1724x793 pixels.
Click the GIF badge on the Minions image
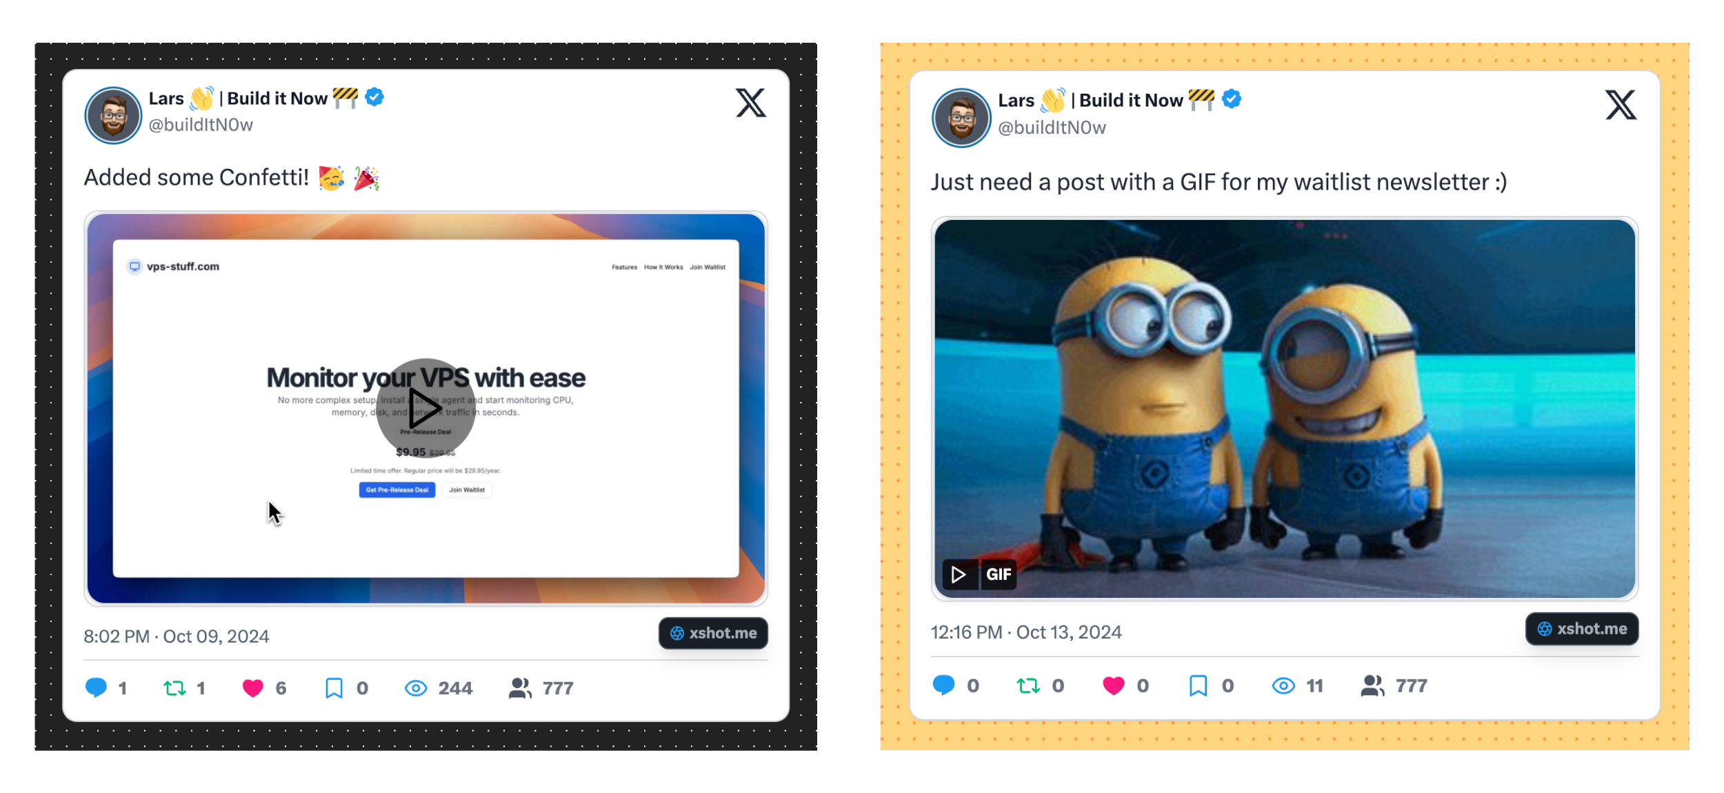pyautogui.click(x=999, y=574)
